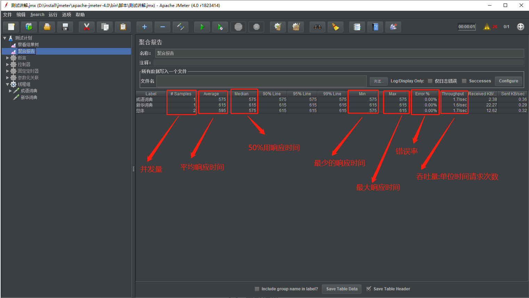Click the Throughput column header
Viewport: 529px width, 298px height.
pos(453,94)
